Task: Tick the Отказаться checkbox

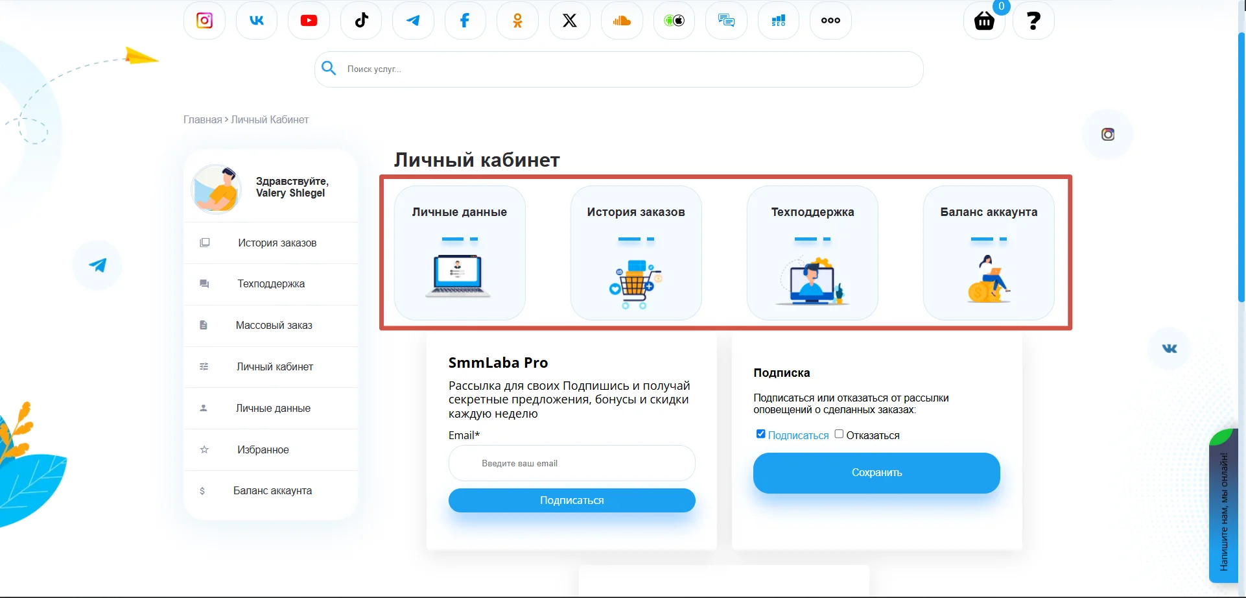Action: click(x=839, y=434)
